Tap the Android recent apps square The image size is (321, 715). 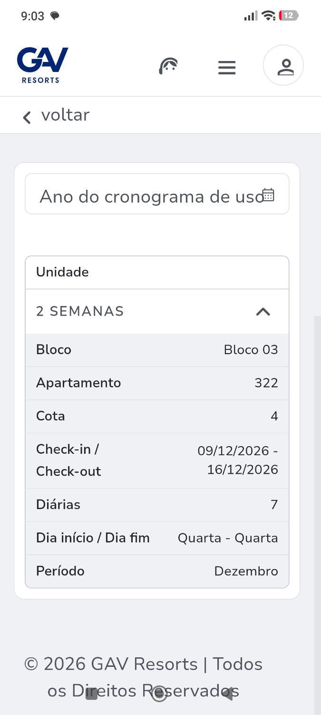(x=91, y=694)
